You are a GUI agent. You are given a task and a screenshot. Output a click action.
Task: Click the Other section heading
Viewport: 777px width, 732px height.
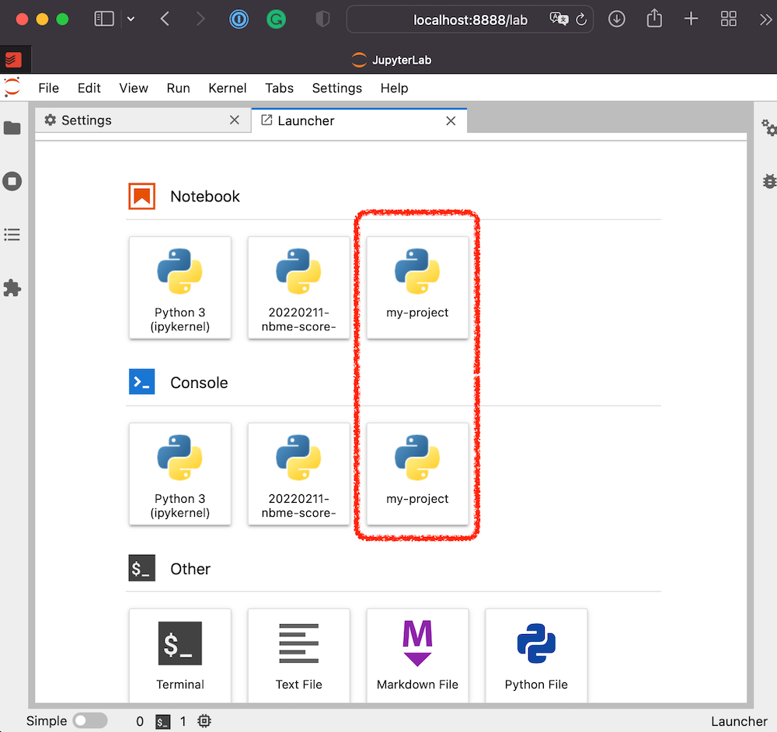tap(190, 569)
